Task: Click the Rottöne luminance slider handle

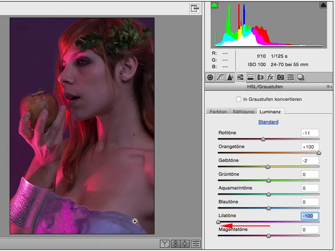Action: (263, 139)
